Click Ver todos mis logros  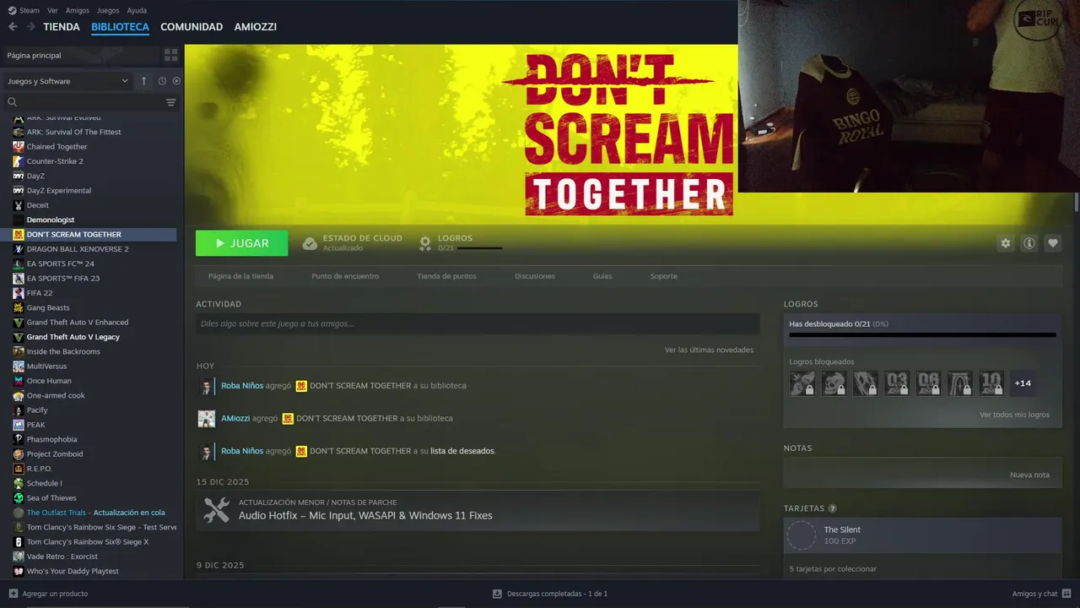pyautogui.click(x=1014, y=415)
